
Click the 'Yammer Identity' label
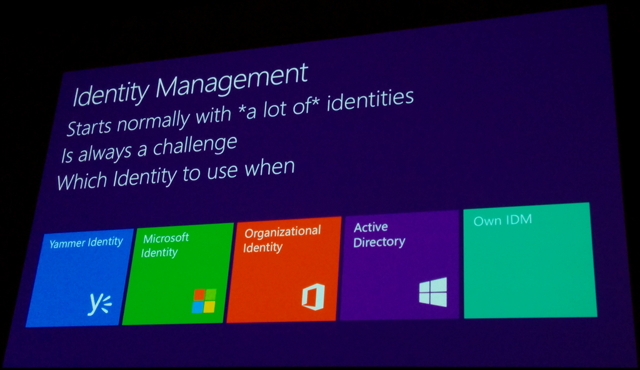click(86, 242)
